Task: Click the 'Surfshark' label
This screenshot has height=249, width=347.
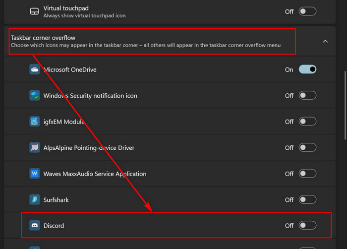Action: [x=56, y=200]
